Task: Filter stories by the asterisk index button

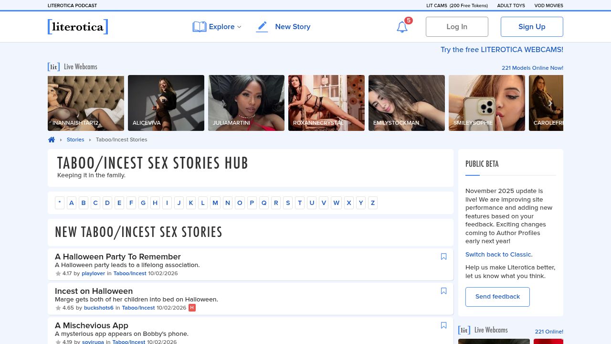Action: pos(60,203)
